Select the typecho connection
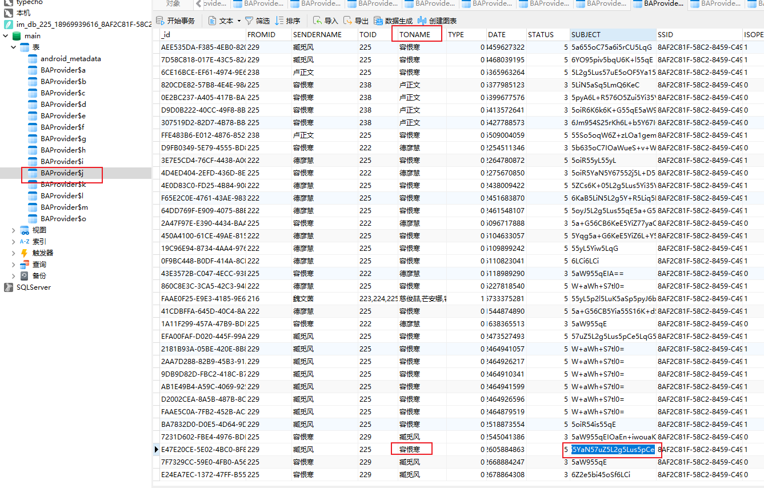This screenshot has width=764, height=488. click(x=29, y=2)
